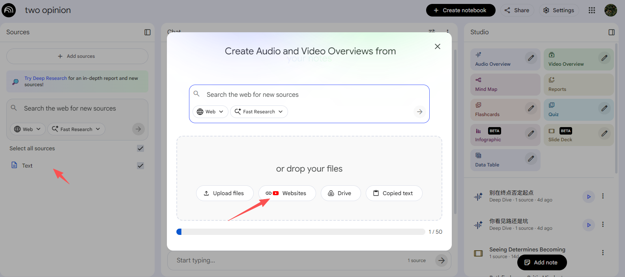The height and width of the screenshot is (277, 625).
Task: Open Try Deep Research link
Action: (46, 78)
